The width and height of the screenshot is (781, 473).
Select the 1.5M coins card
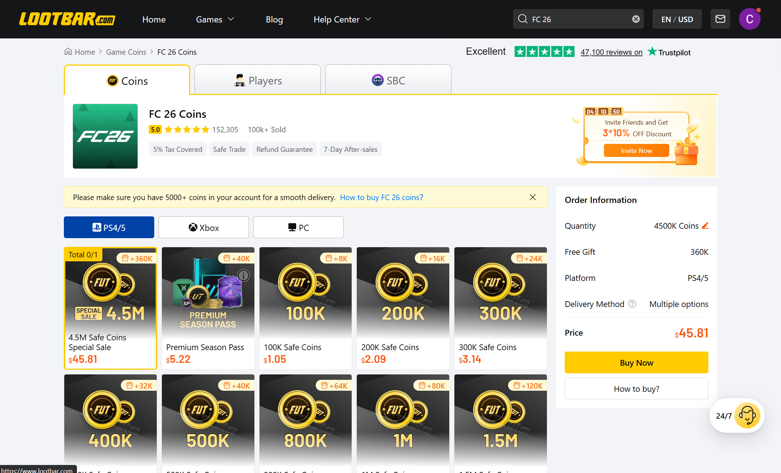click(500, 423)
